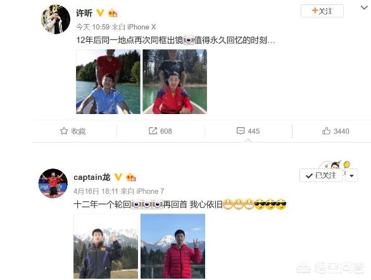Open 许昕's profile avatar
371x280 pixels.
56,20
